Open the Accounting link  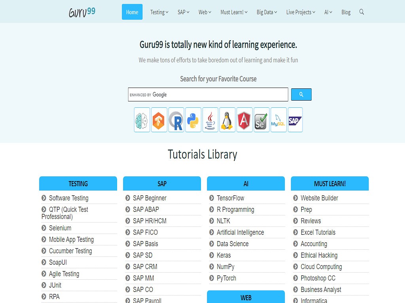(x=314, y=244)
